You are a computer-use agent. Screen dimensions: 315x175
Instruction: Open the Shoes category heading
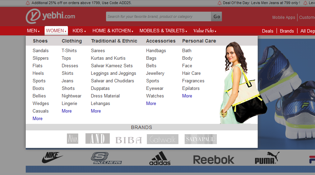click(40, 41)
